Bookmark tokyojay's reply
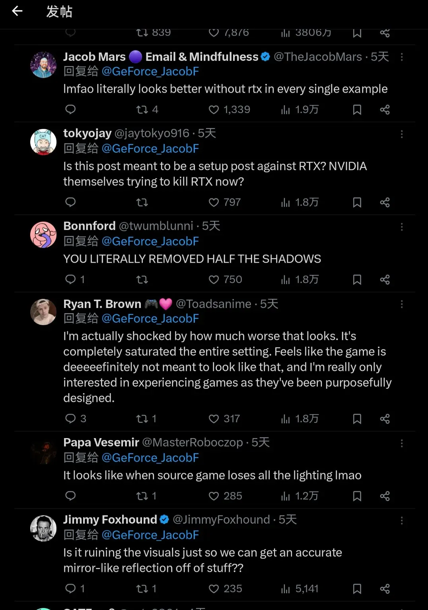428x610 pixels. click(357, 203)
